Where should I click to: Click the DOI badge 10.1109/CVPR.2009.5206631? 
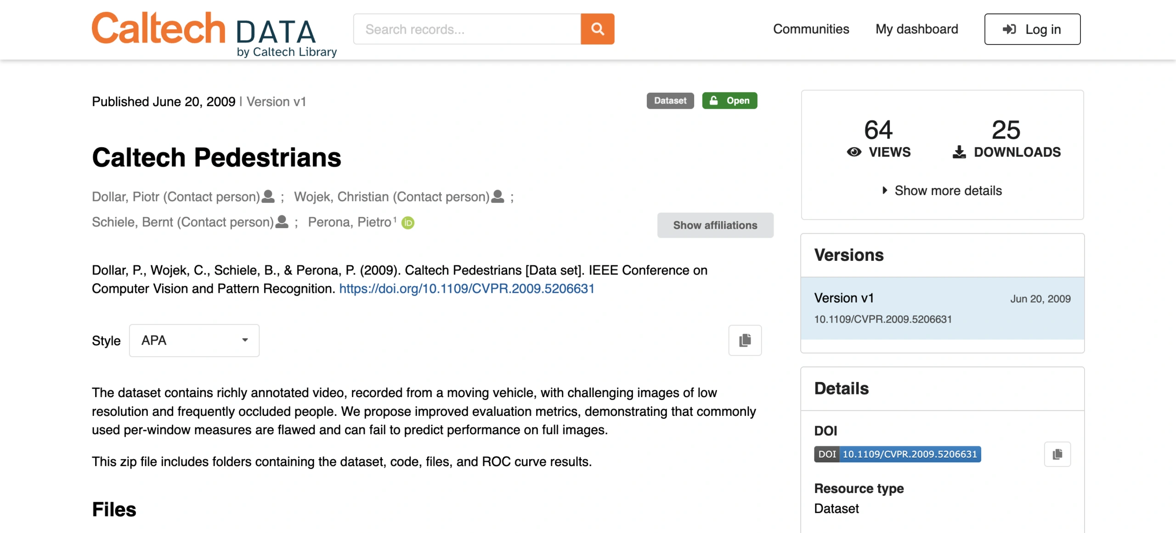coord(897,454)
